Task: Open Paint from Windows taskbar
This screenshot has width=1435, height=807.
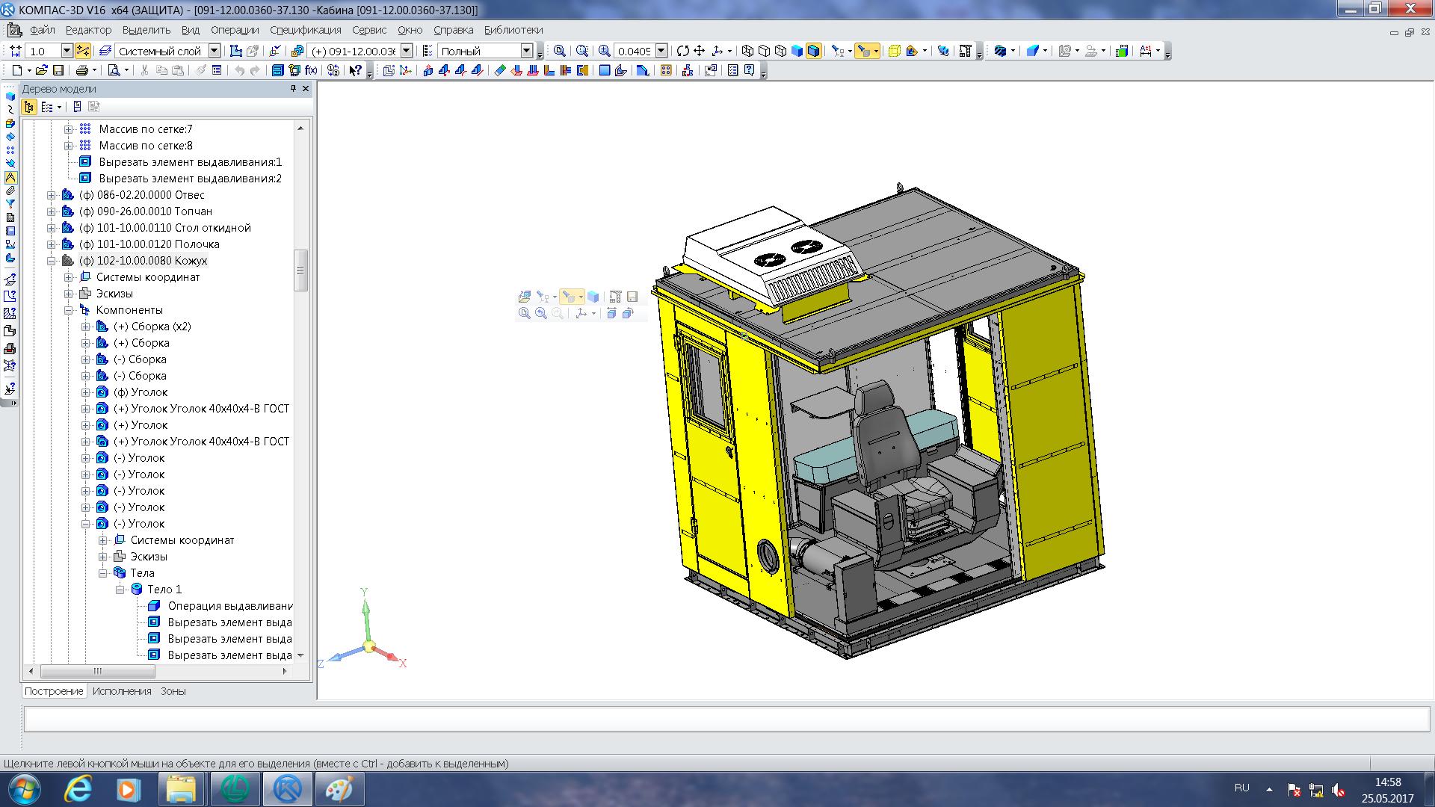Action: pos(339,789)
